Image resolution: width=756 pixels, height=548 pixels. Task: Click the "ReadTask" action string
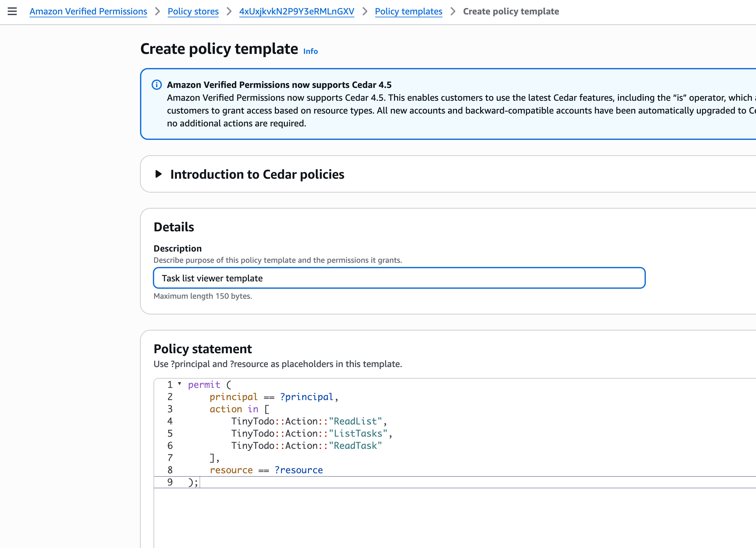click(355, 446)
